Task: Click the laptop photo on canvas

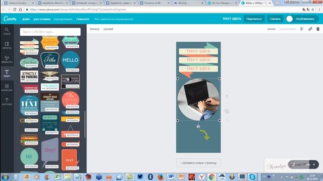Action: pyautogui.click(x=198, y=100)
